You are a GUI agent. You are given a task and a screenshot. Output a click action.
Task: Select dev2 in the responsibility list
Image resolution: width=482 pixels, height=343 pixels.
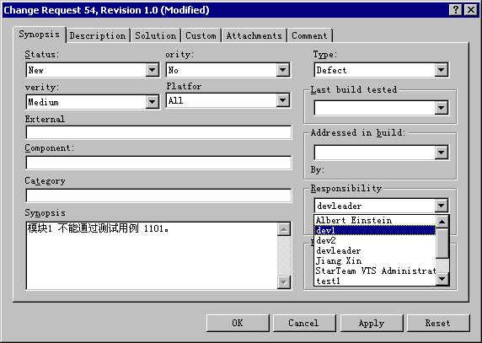tap(375, 240)
